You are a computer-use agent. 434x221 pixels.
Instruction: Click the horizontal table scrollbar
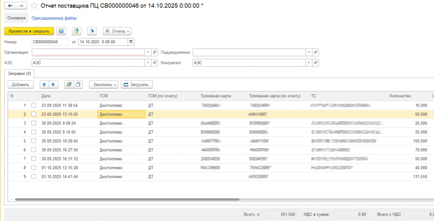pyautogui.click(x=127, y=199)
